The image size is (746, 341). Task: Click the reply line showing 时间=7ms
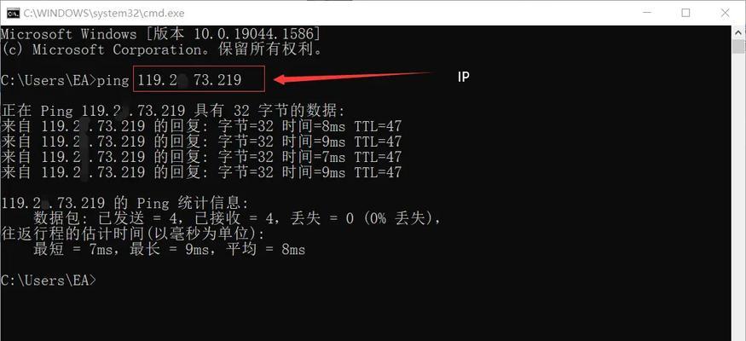pos(201,157)
